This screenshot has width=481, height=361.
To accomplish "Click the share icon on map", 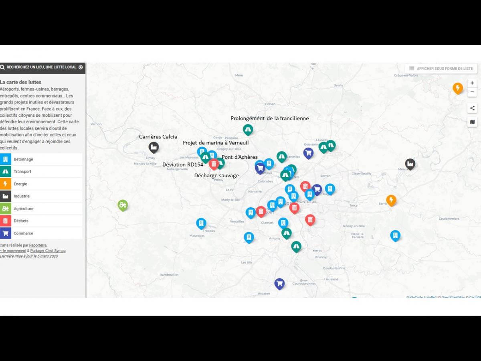I will click(472, 108).
